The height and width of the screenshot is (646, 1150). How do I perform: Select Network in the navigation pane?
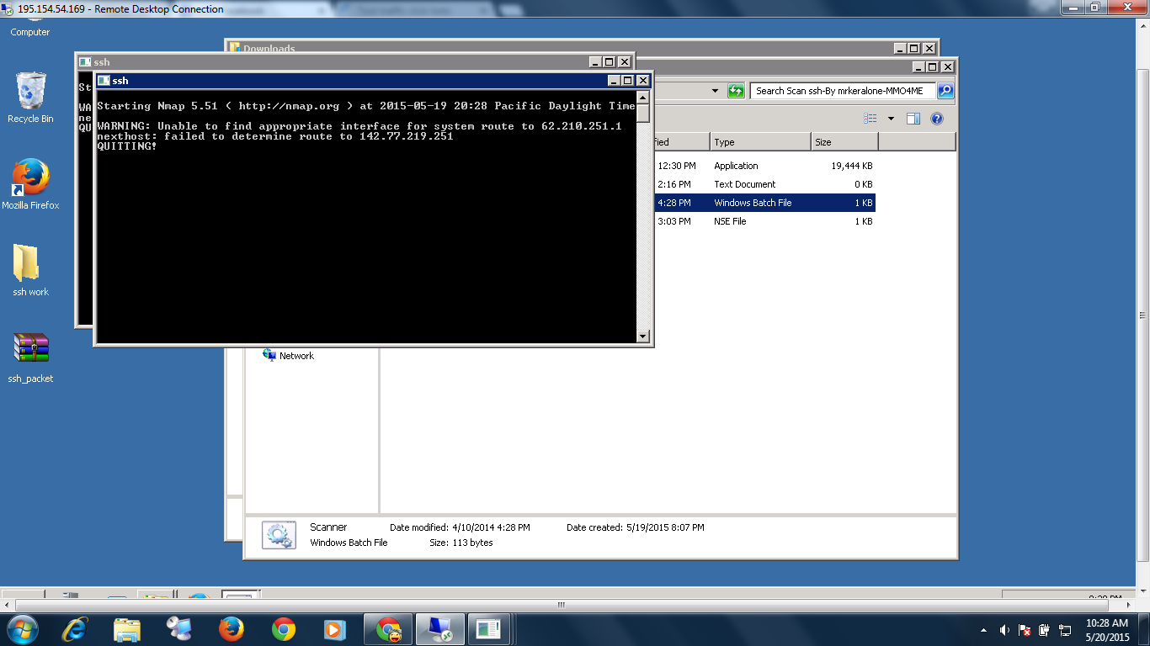(295, 356)
